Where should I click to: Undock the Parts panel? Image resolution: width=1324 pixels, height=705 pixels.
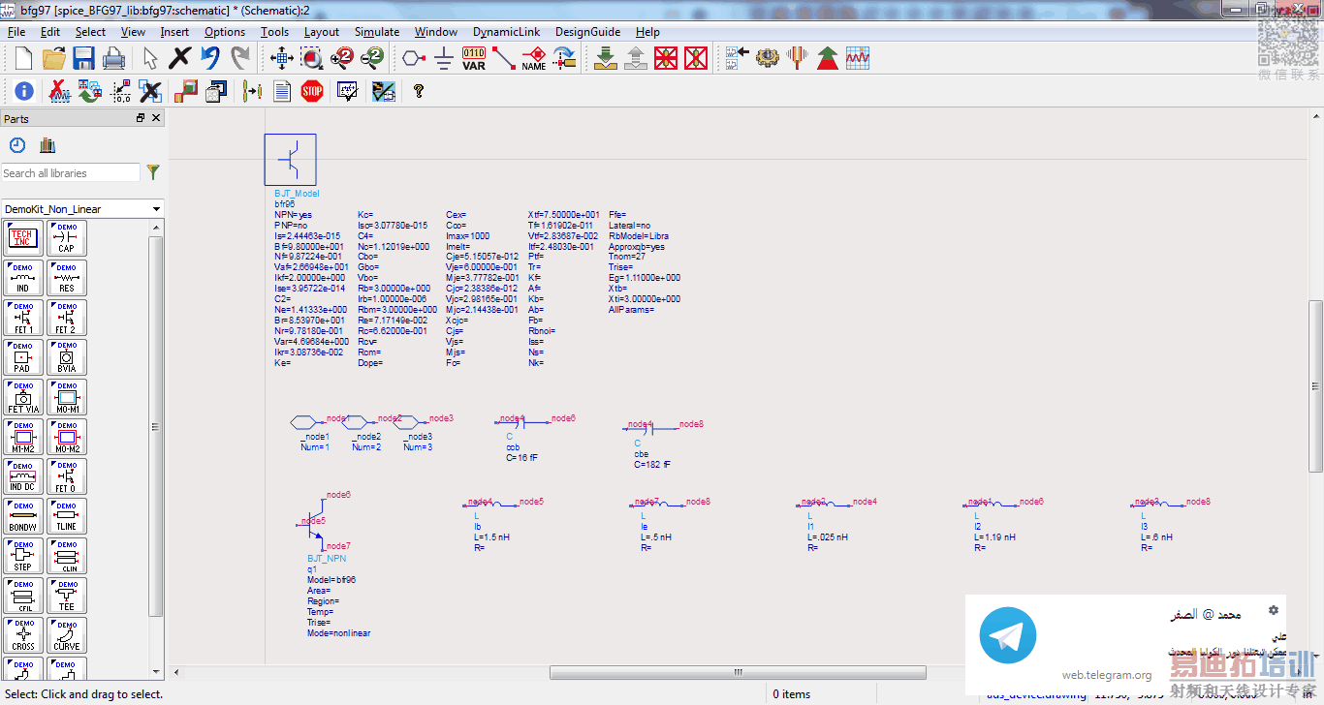[x=141, y=118]
